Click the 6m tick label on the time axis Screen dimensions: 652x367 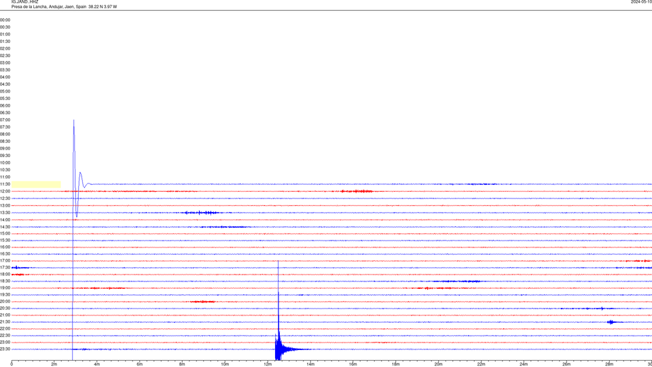pyautogui.click(x=140, y=364)
